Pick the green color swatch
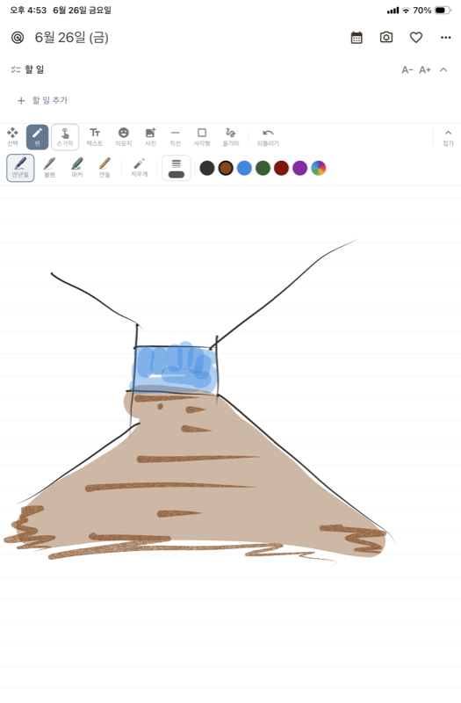461x703 pixels. point(263,168)
